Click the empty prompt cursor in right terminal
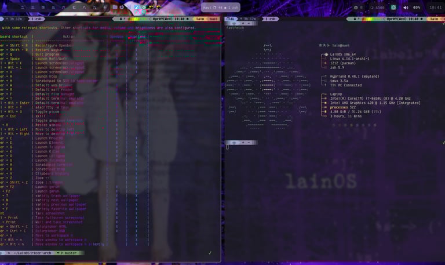This screenshot has width=445, height=265. pos(227,147)
